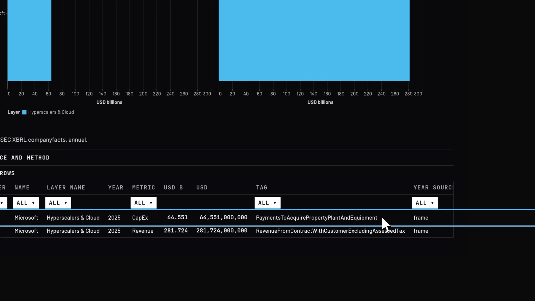Select the 64.551 USD B value
This screenshot has height=301, width=535.
[177, 217]
